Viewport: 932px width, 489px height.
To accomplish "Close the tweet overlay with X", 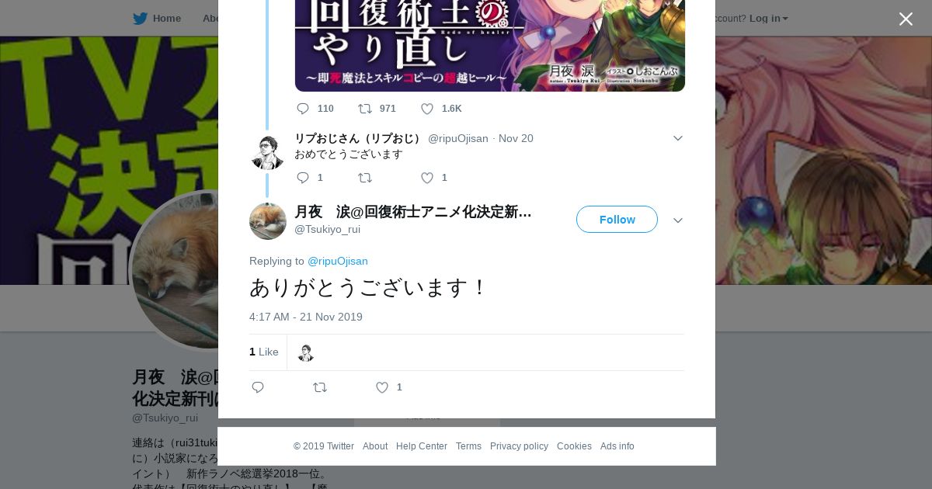I will (906, 19).
